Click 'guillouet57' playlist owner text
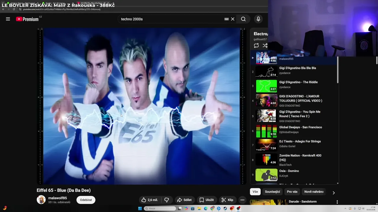This screenshot has width=378, height=212. (260, 39)
